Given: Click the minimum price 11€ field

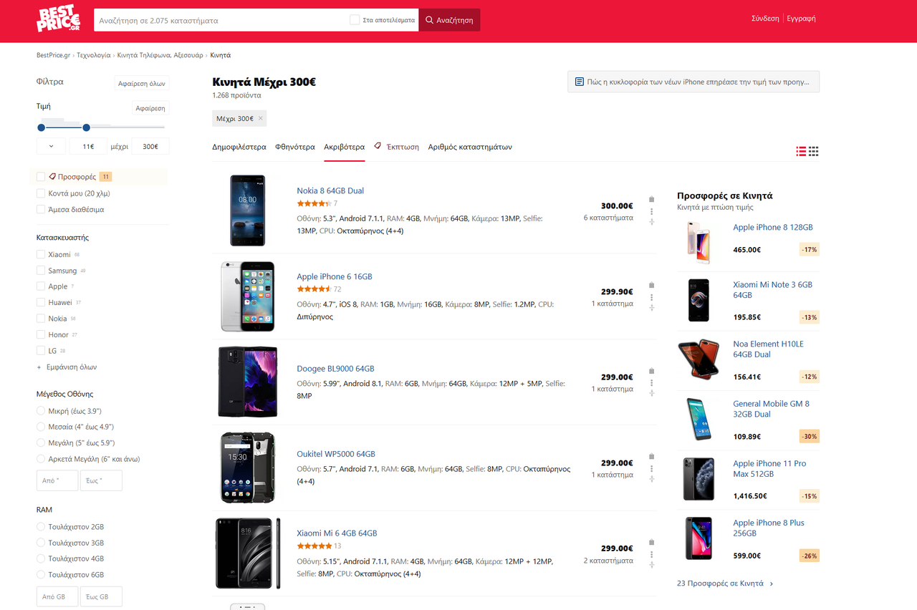Looking at the screenshot, I should 88,146.
